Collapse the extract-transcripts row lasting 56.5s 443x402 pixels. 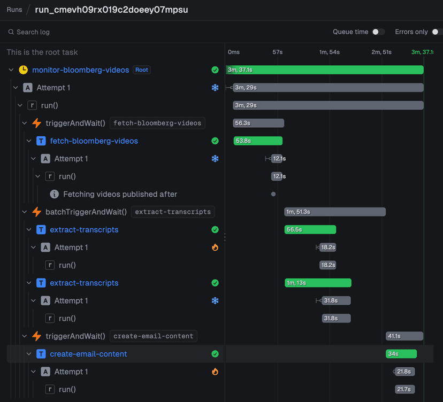click(x=29, y=230)
